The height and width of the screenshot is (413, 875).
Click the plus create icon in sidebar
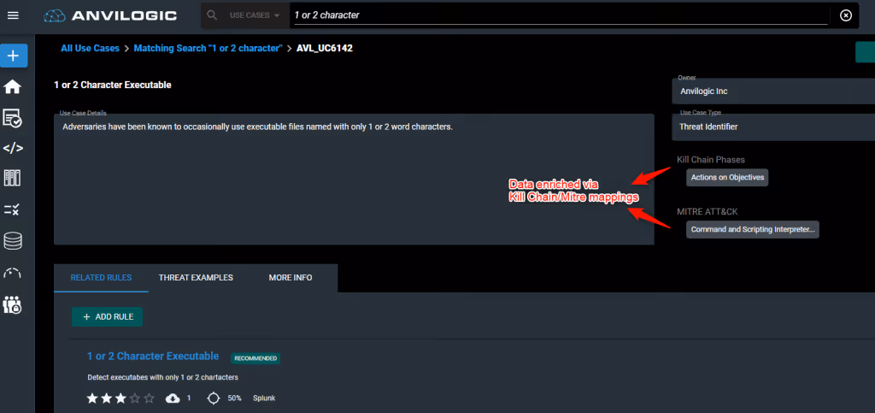(x=14, y=56)
